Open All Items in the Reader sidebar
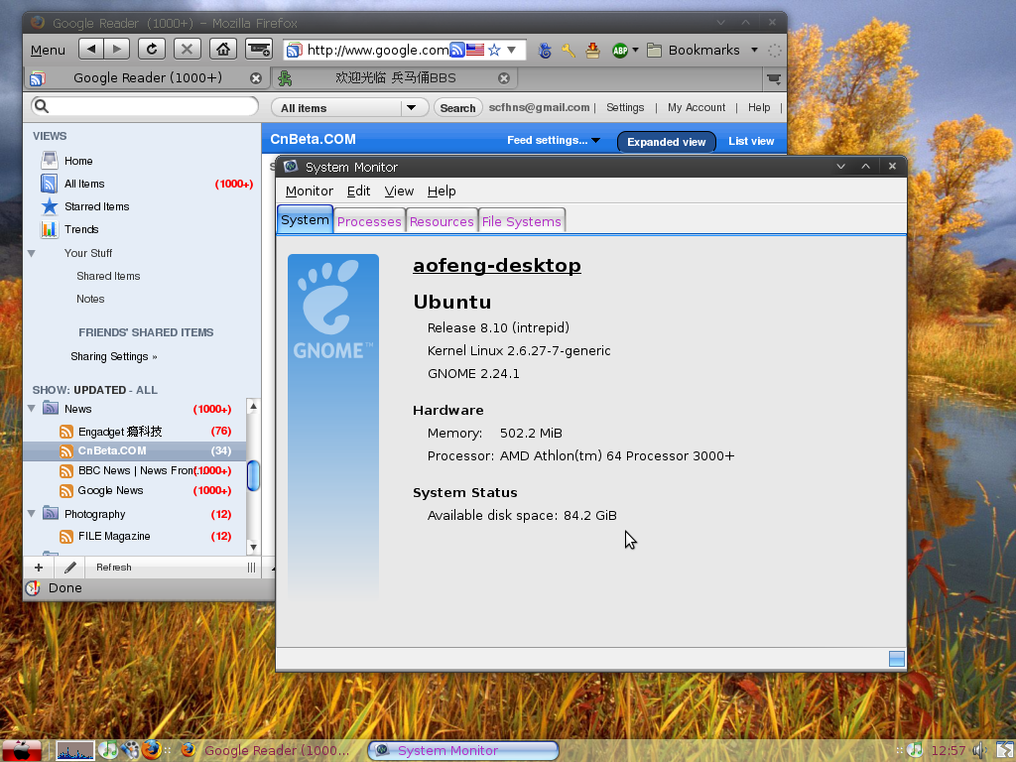 (x=84, y=184)
